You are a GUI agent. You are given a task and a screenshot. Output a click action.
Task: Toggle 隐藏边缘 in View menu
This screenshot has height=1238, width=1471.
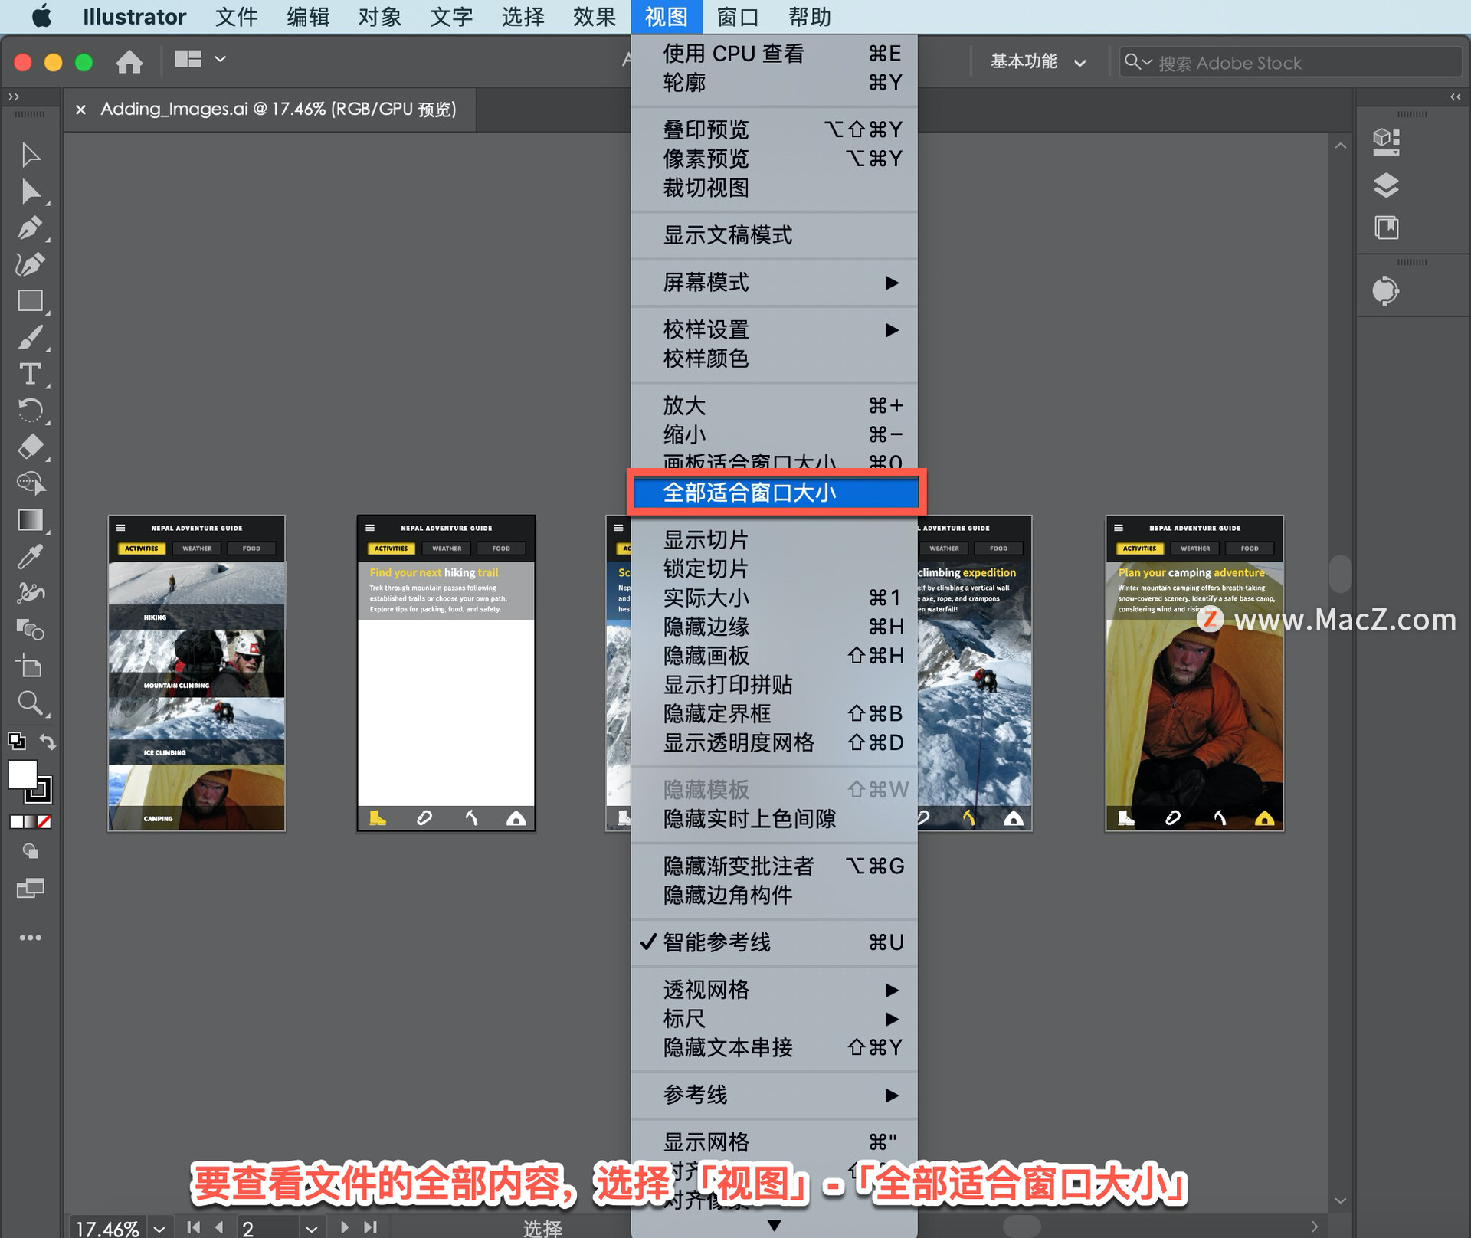[x=774, y=627]
